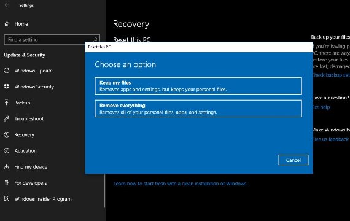
Task: Click the Home icon in the sidebar
Action: point(7,24)
